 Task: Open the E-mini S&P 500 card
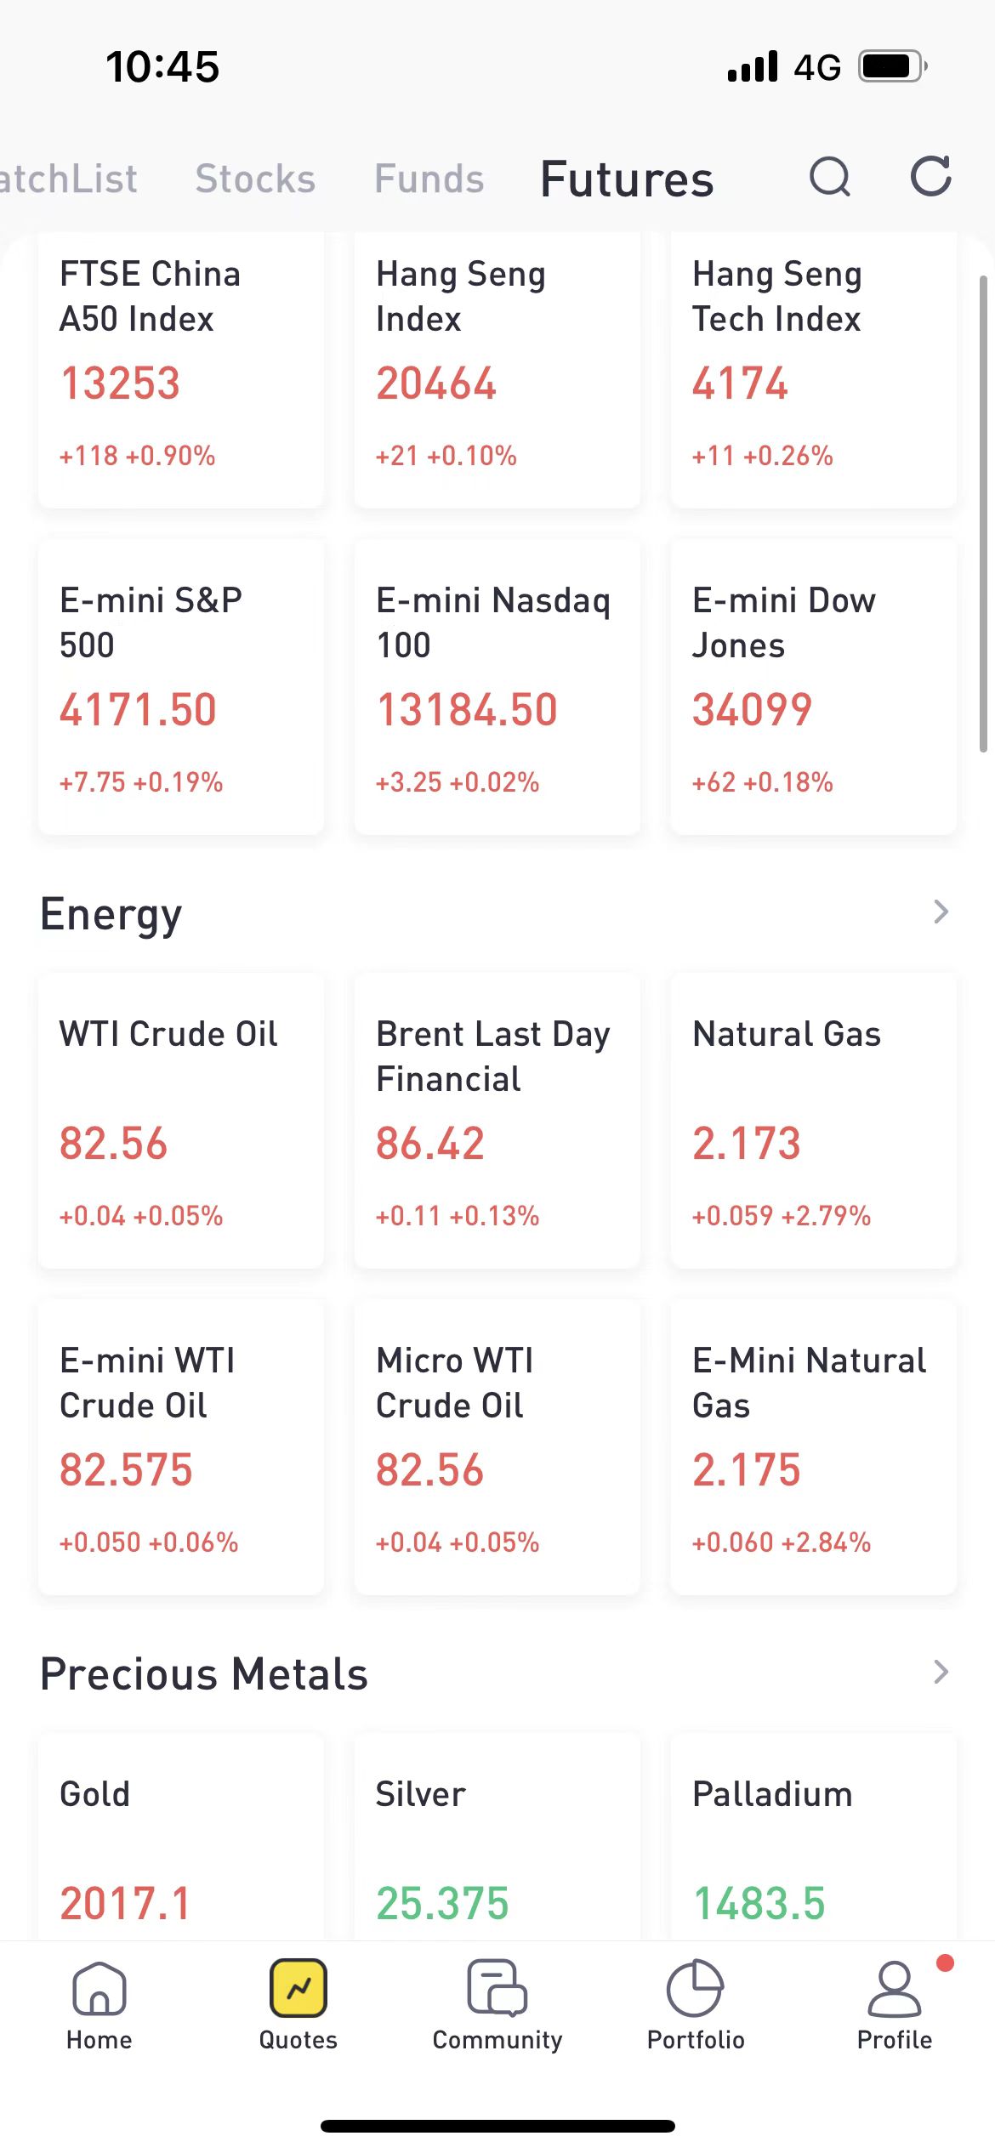tap(181, 687)
